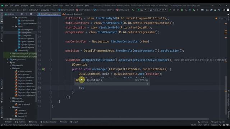This screenshot has width=230, height=129.
Task: Collapse the viewmodel package folder
Action: click(13, 18)
